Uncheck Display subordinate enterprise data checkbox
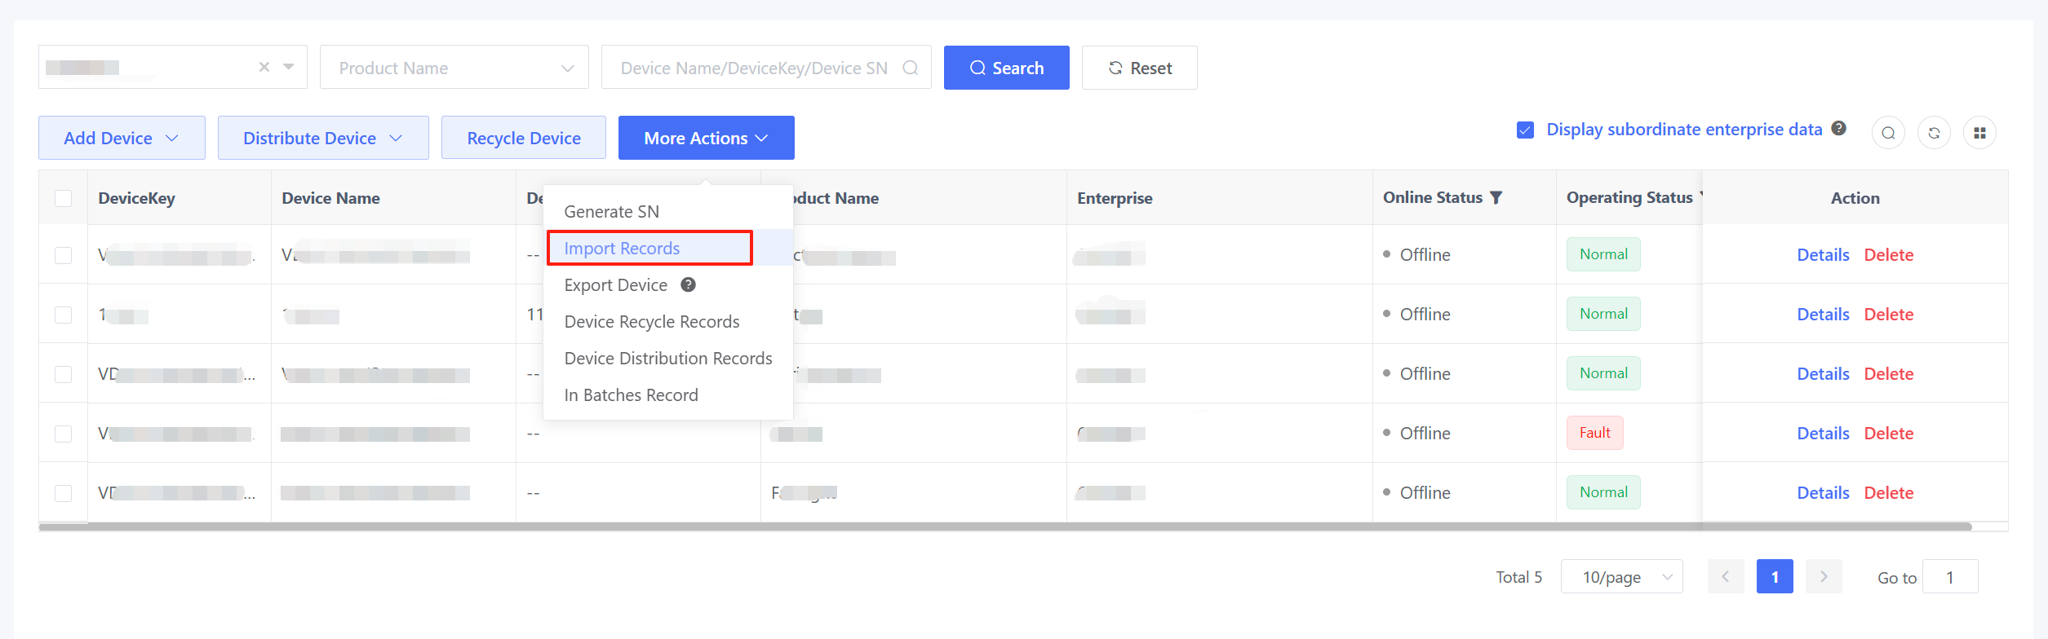Image resolution: width=2048 pixels, height=639 pixels. coord(1525,130)
